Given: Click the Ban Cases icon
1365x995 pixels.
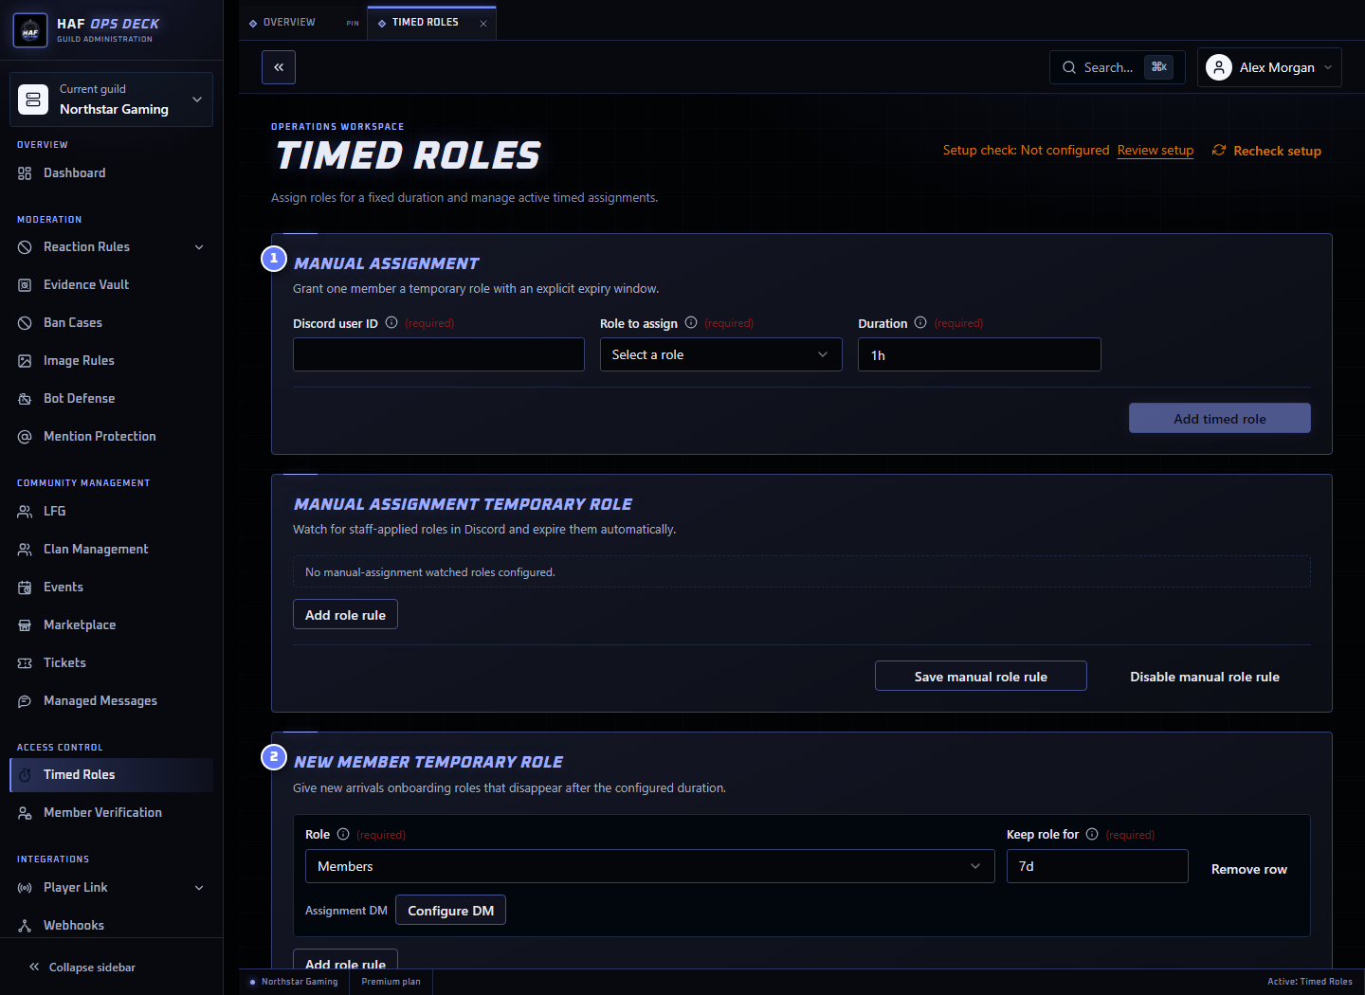Looking at the screenshot, I should point(25,323).
